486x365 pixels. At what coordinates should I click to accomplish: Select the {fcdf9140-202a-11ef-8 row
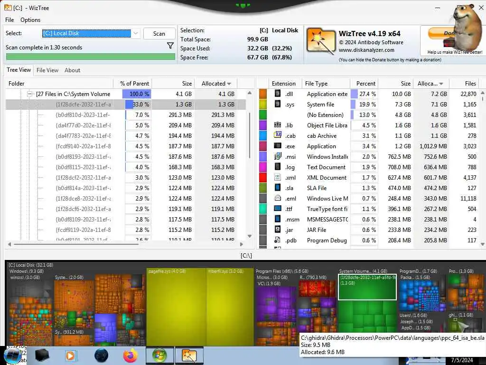(126, 146)
